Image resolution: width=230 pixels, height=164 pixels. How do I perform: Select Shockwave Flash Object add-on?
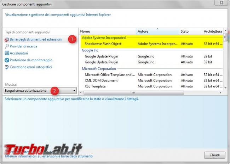click(x=103, y=44)
